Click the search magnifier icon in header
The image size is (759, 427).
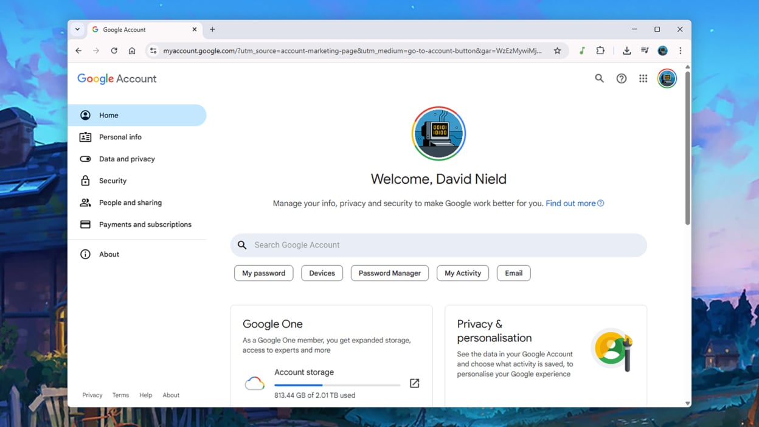(599, 78)
